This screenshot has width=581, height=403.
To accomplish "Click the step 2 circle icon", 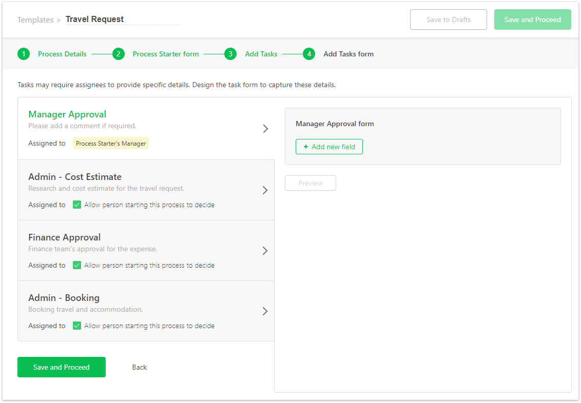I will (x=118, y=54).
